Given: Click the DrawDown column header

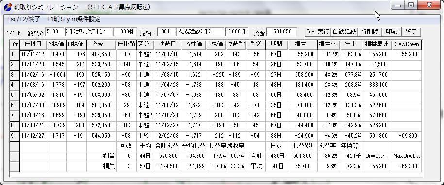Looking at the screenshot, I should [x=406, y=45].
